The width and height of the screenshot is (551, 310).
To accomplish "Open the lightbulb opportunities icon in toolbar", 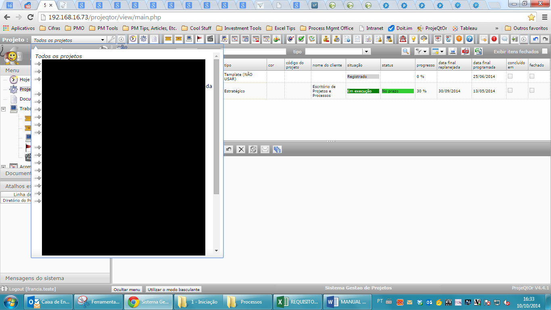I will pyautogui.click(x=413, y=39).
